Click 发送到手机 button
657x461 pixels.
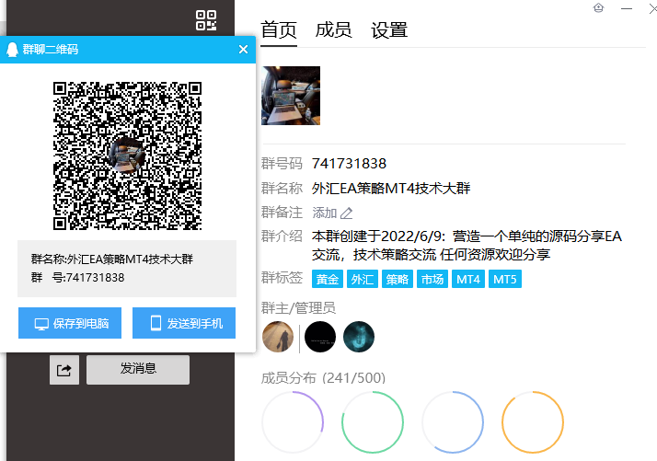point(184,323)
